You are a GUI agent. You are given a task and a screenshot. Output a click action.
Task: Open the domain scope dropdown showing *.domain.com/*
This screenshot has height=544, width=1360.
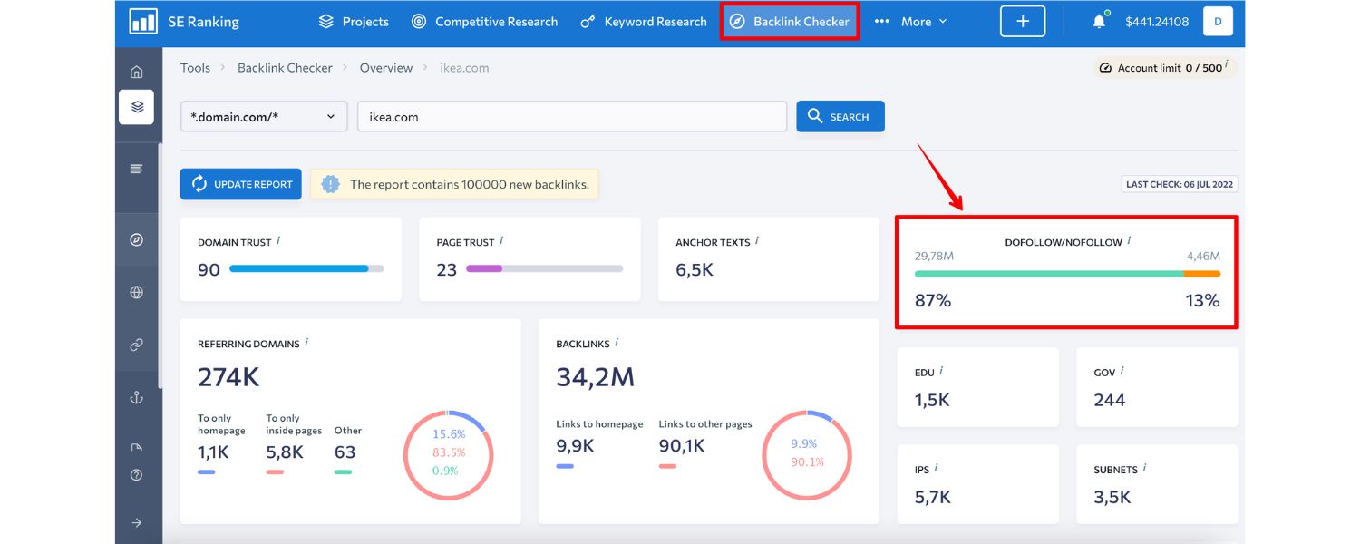263,116
